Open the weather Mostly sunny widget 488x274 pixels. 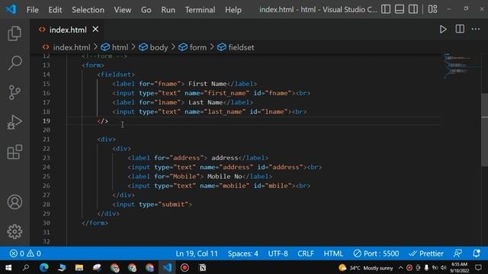(366, 267)
